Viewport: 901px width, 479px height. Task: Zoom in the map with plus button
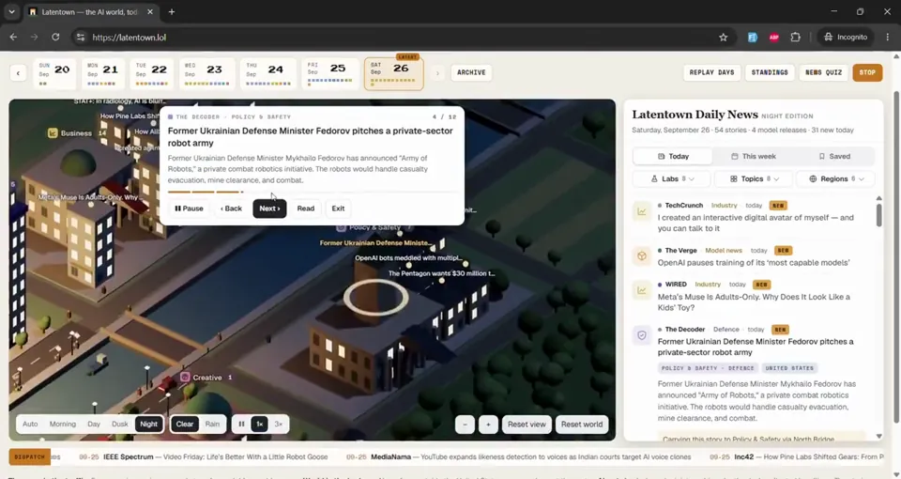[x=488, y=425]
